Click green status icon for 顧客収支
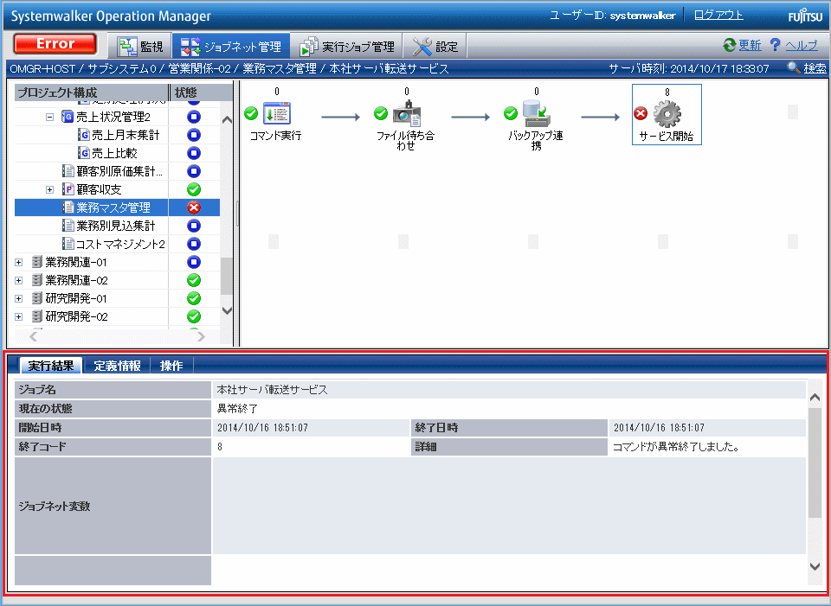 click(x=194, y=189)
